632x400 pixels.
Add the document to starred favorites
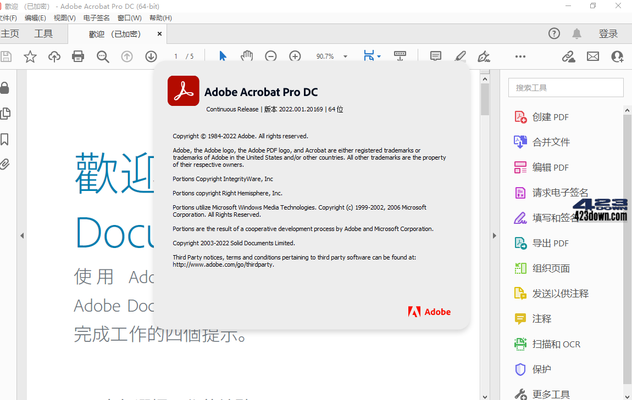[30, 57]
